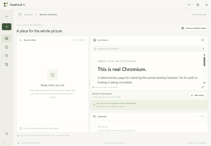211x146 pixels.
Task: Toggle the No plan yet checkbox
Action: click(95, 126)
